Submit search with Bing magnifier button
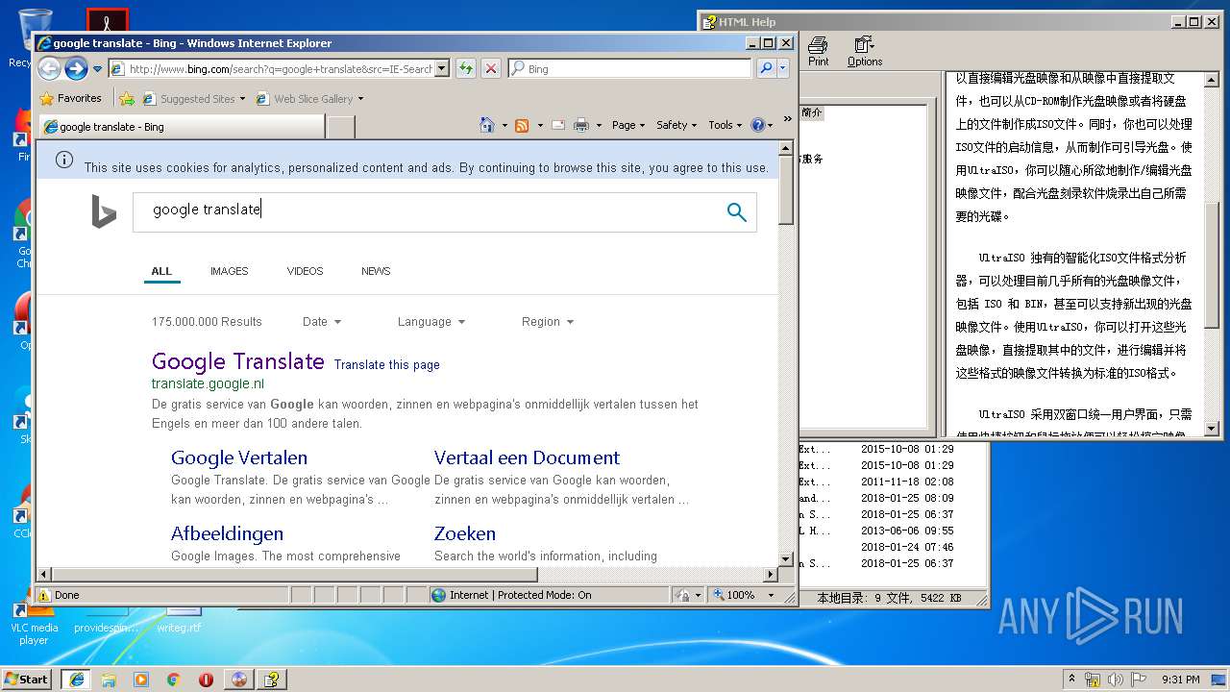Image resolution: width=1230 pixels, height=692 pixels. click(737, 212)
